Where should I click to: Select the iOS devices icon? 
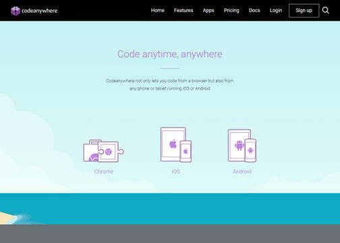point(176,144)
